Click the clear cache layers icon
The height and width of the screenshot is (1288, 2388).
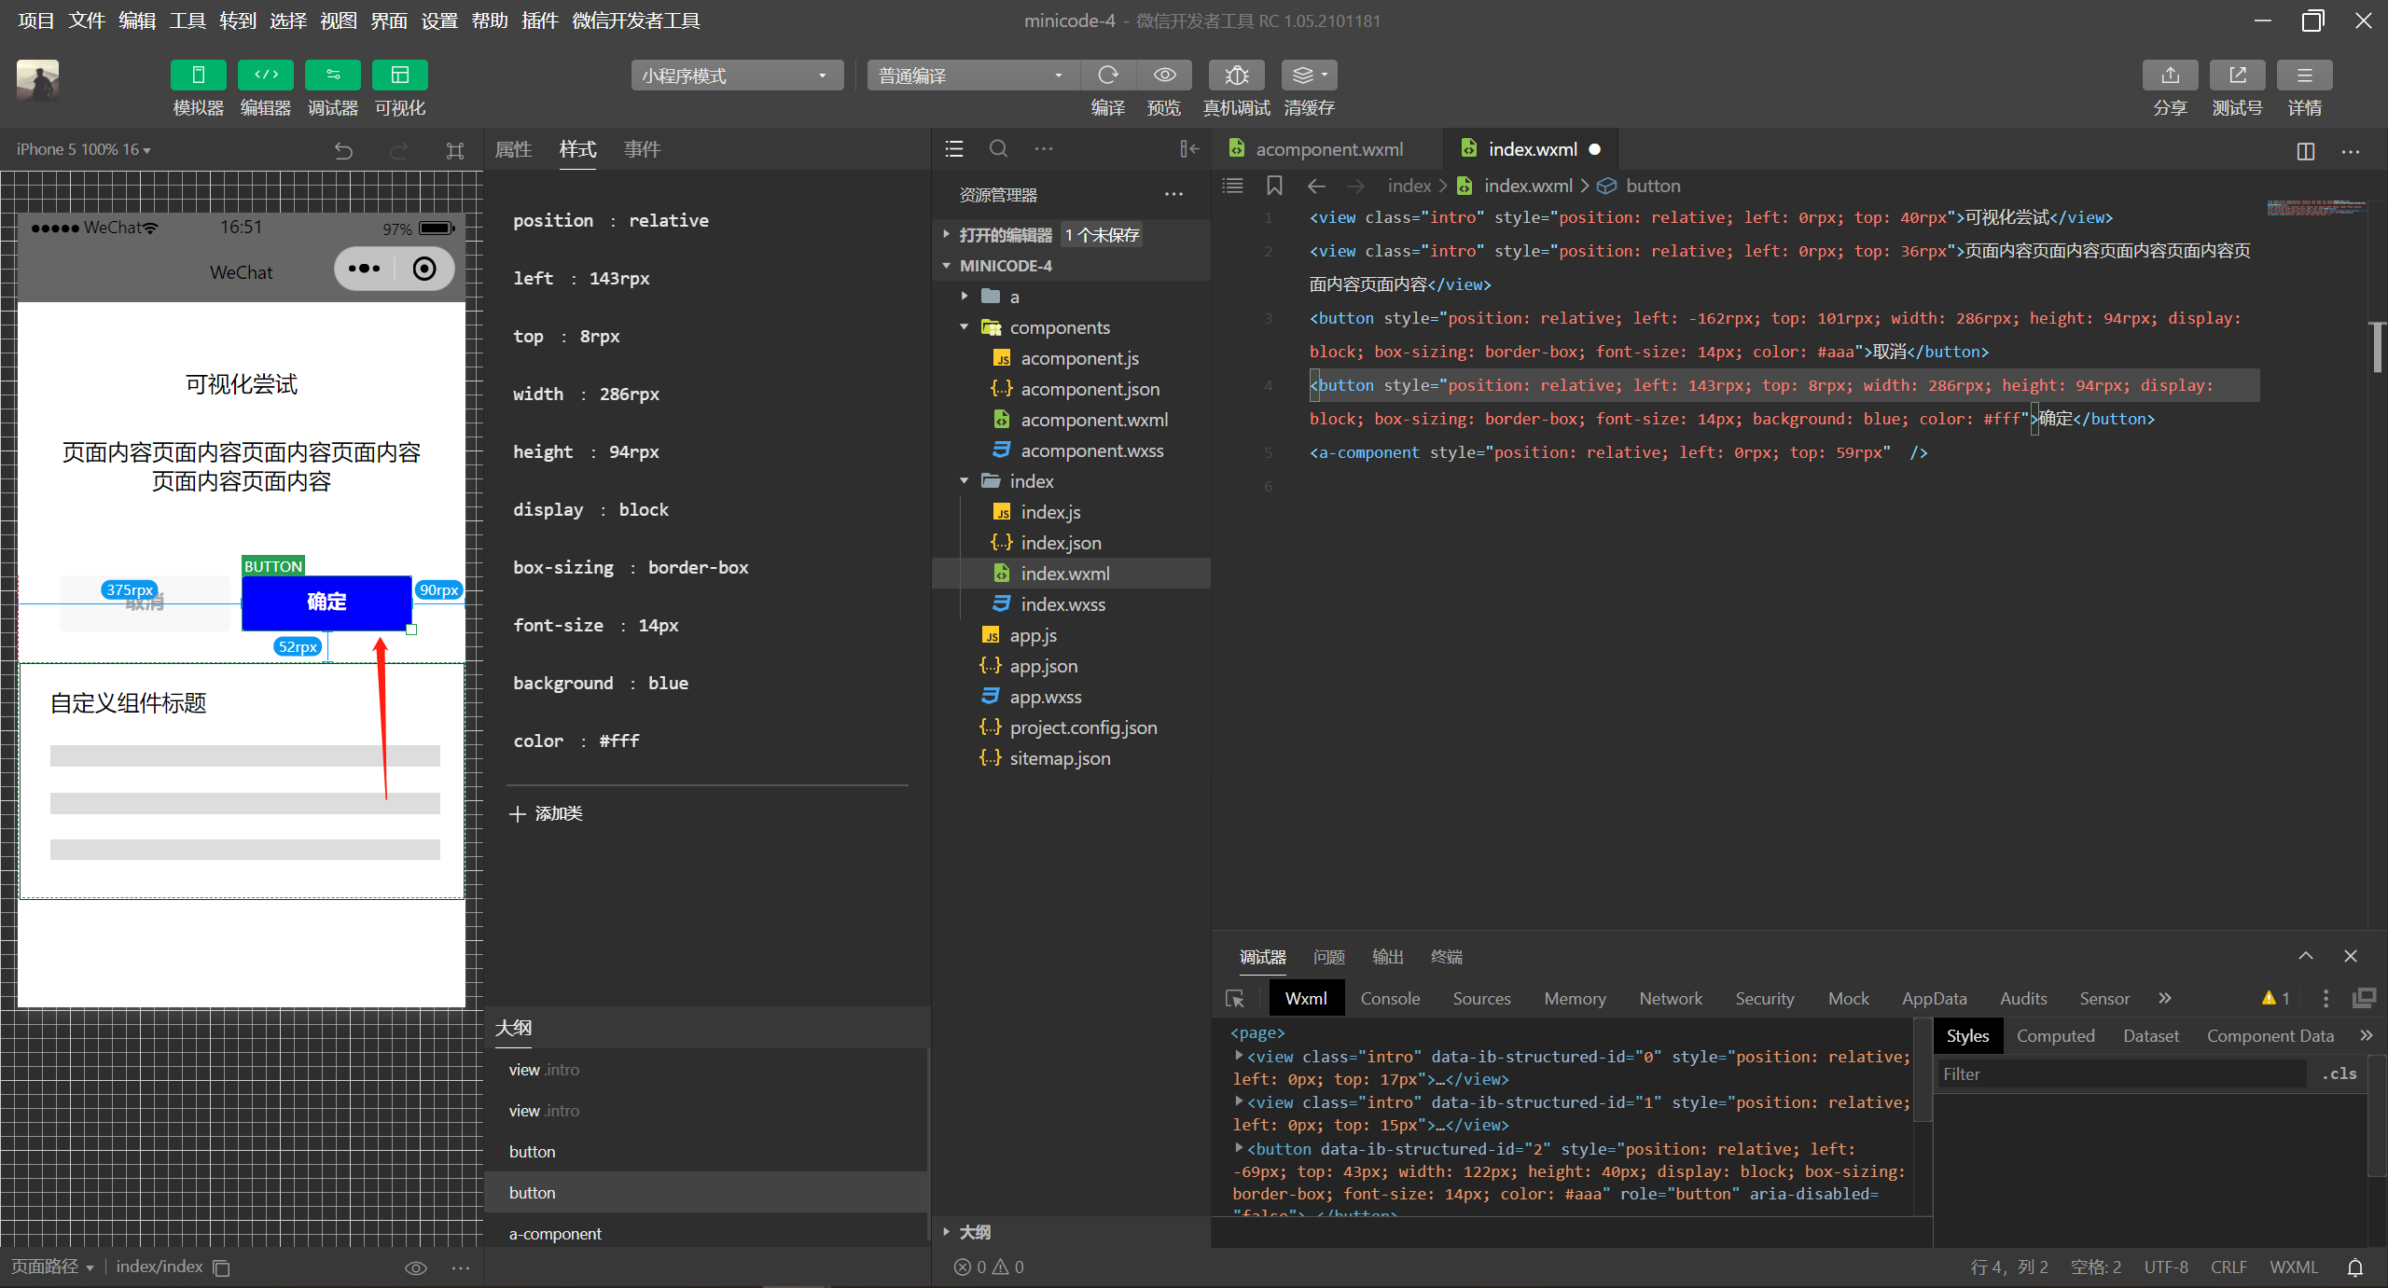click(x=1309, y=75)
